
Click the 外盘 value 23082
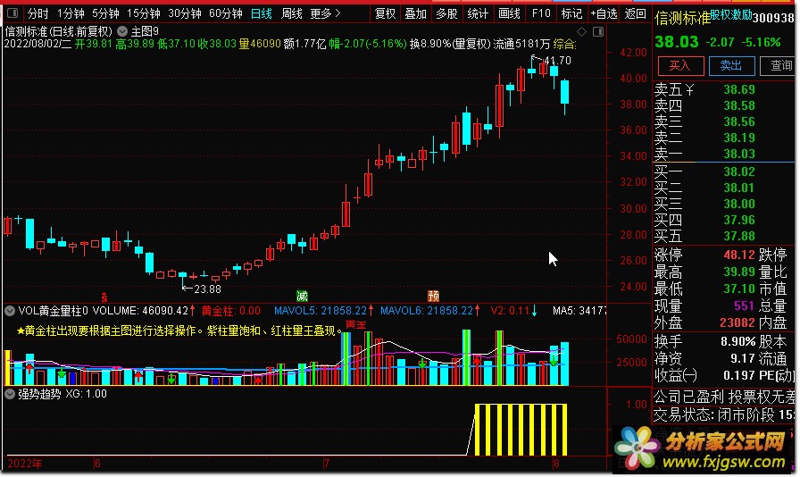click(x=737, y=322)
